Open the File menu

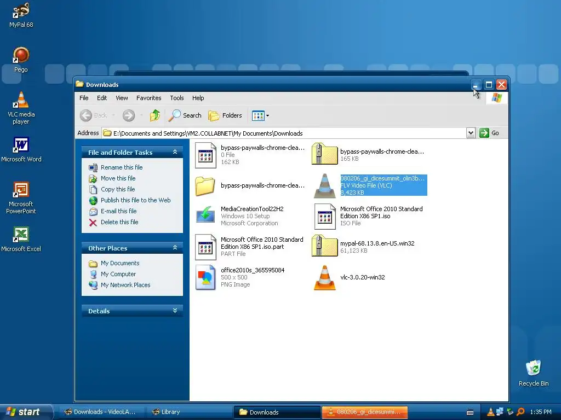(x=84, y=98)
